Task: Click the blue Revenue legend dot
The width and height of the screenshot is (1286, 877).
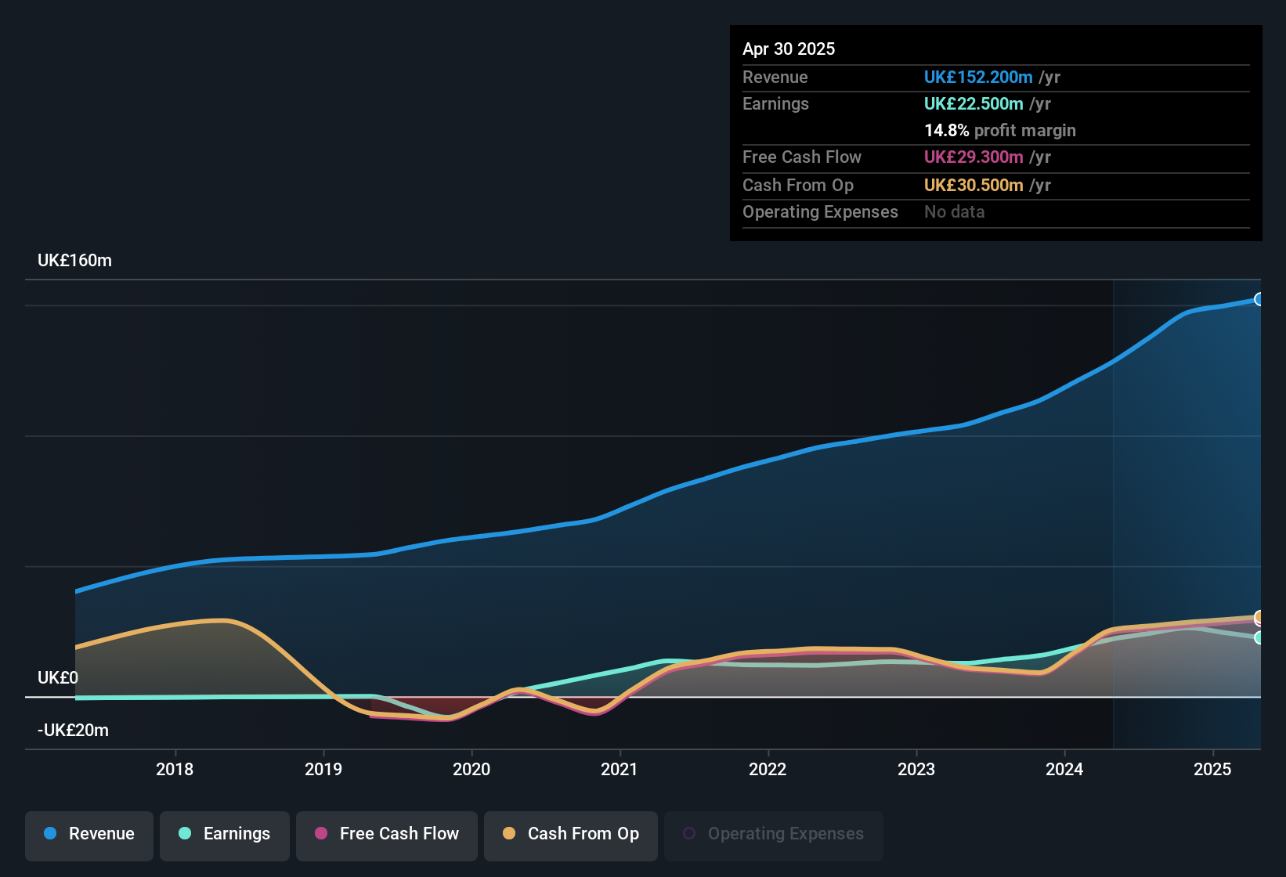Action: [49, 834]
